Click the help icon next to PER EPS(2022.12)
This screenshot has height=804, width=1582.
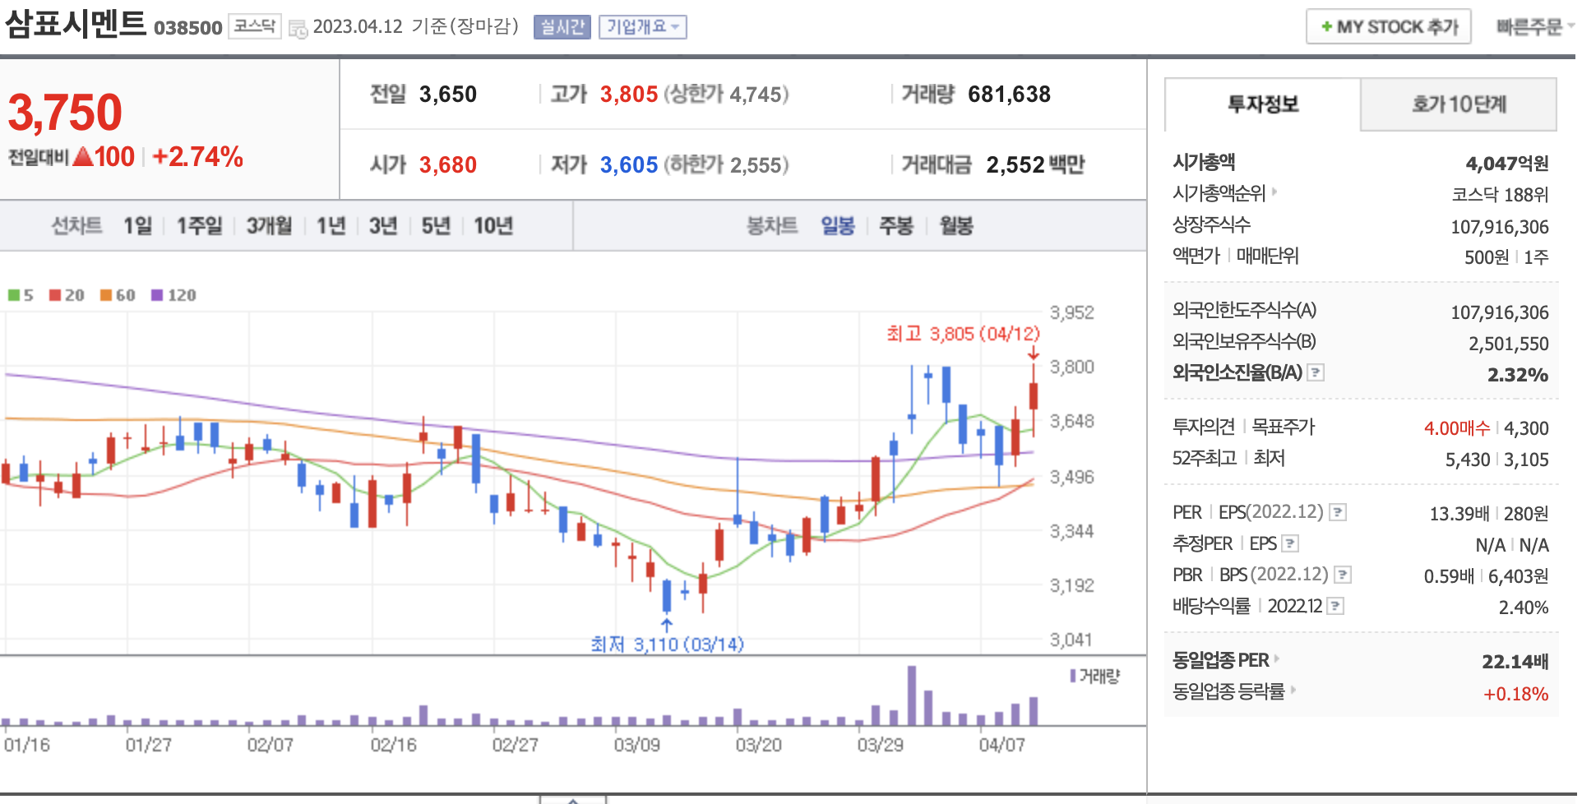tap(1338, 513)
